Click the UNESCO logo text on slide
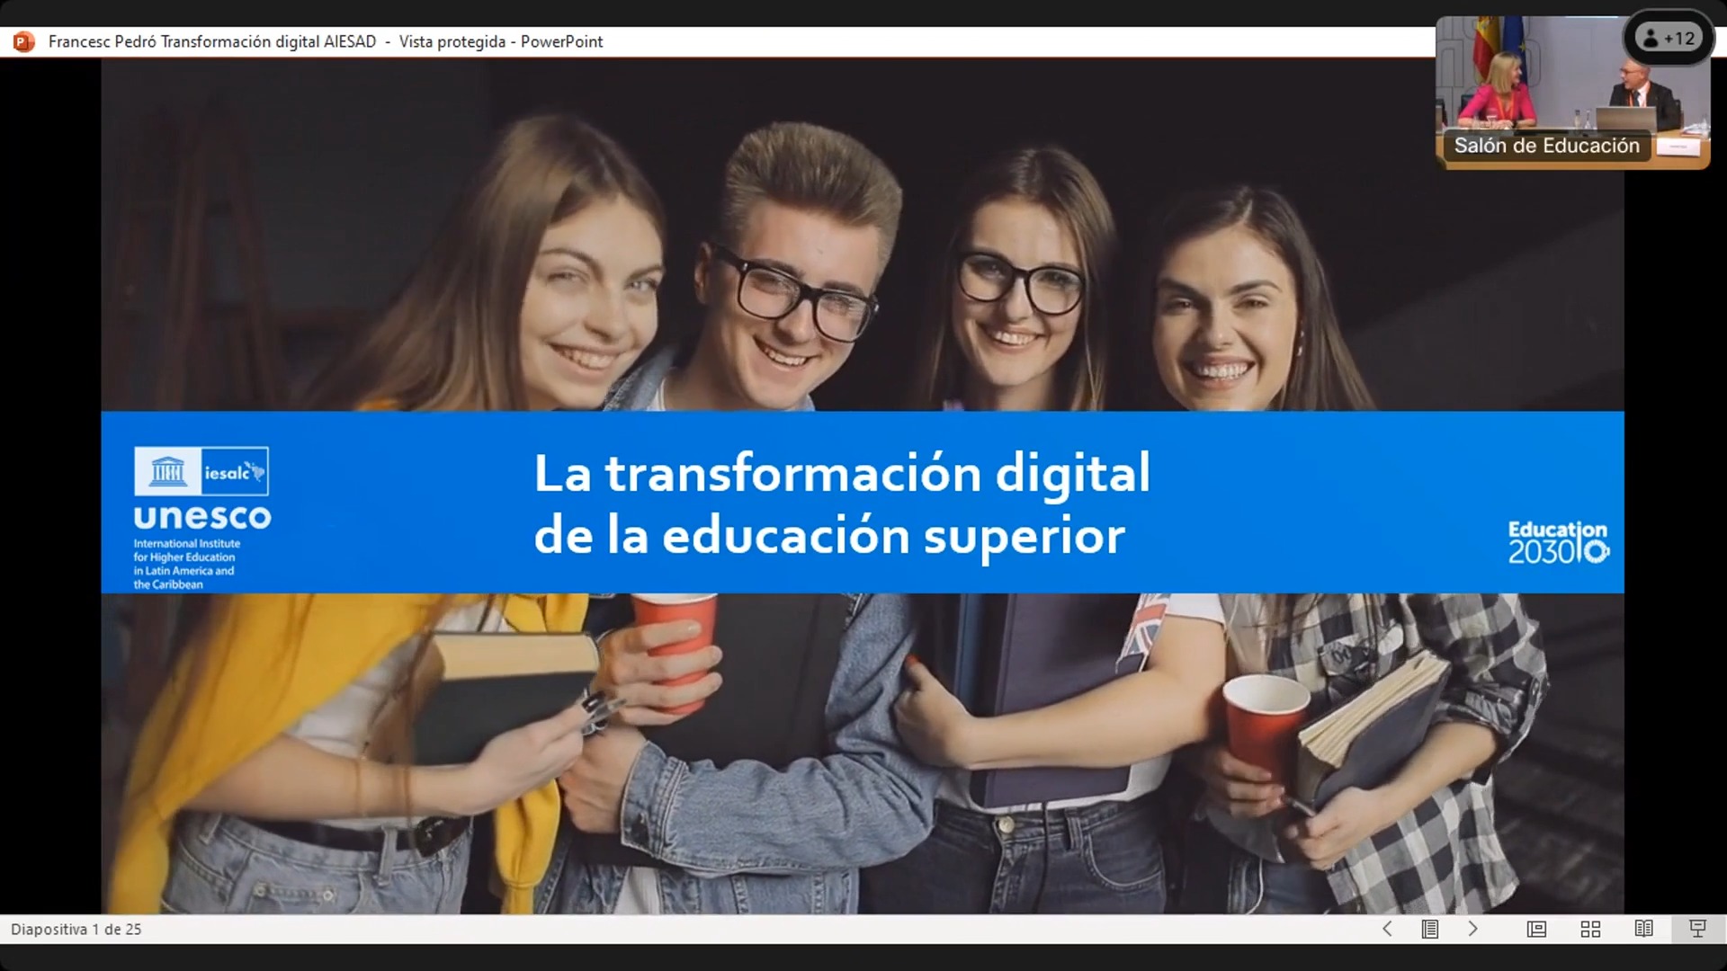This screenshot has height=971, width=1727. (202, 518)
